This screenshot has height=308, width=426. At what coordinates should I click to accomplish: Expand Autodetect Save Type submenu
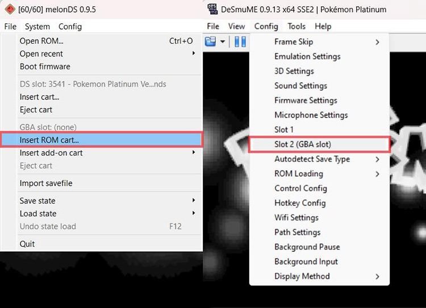(319, 159)
